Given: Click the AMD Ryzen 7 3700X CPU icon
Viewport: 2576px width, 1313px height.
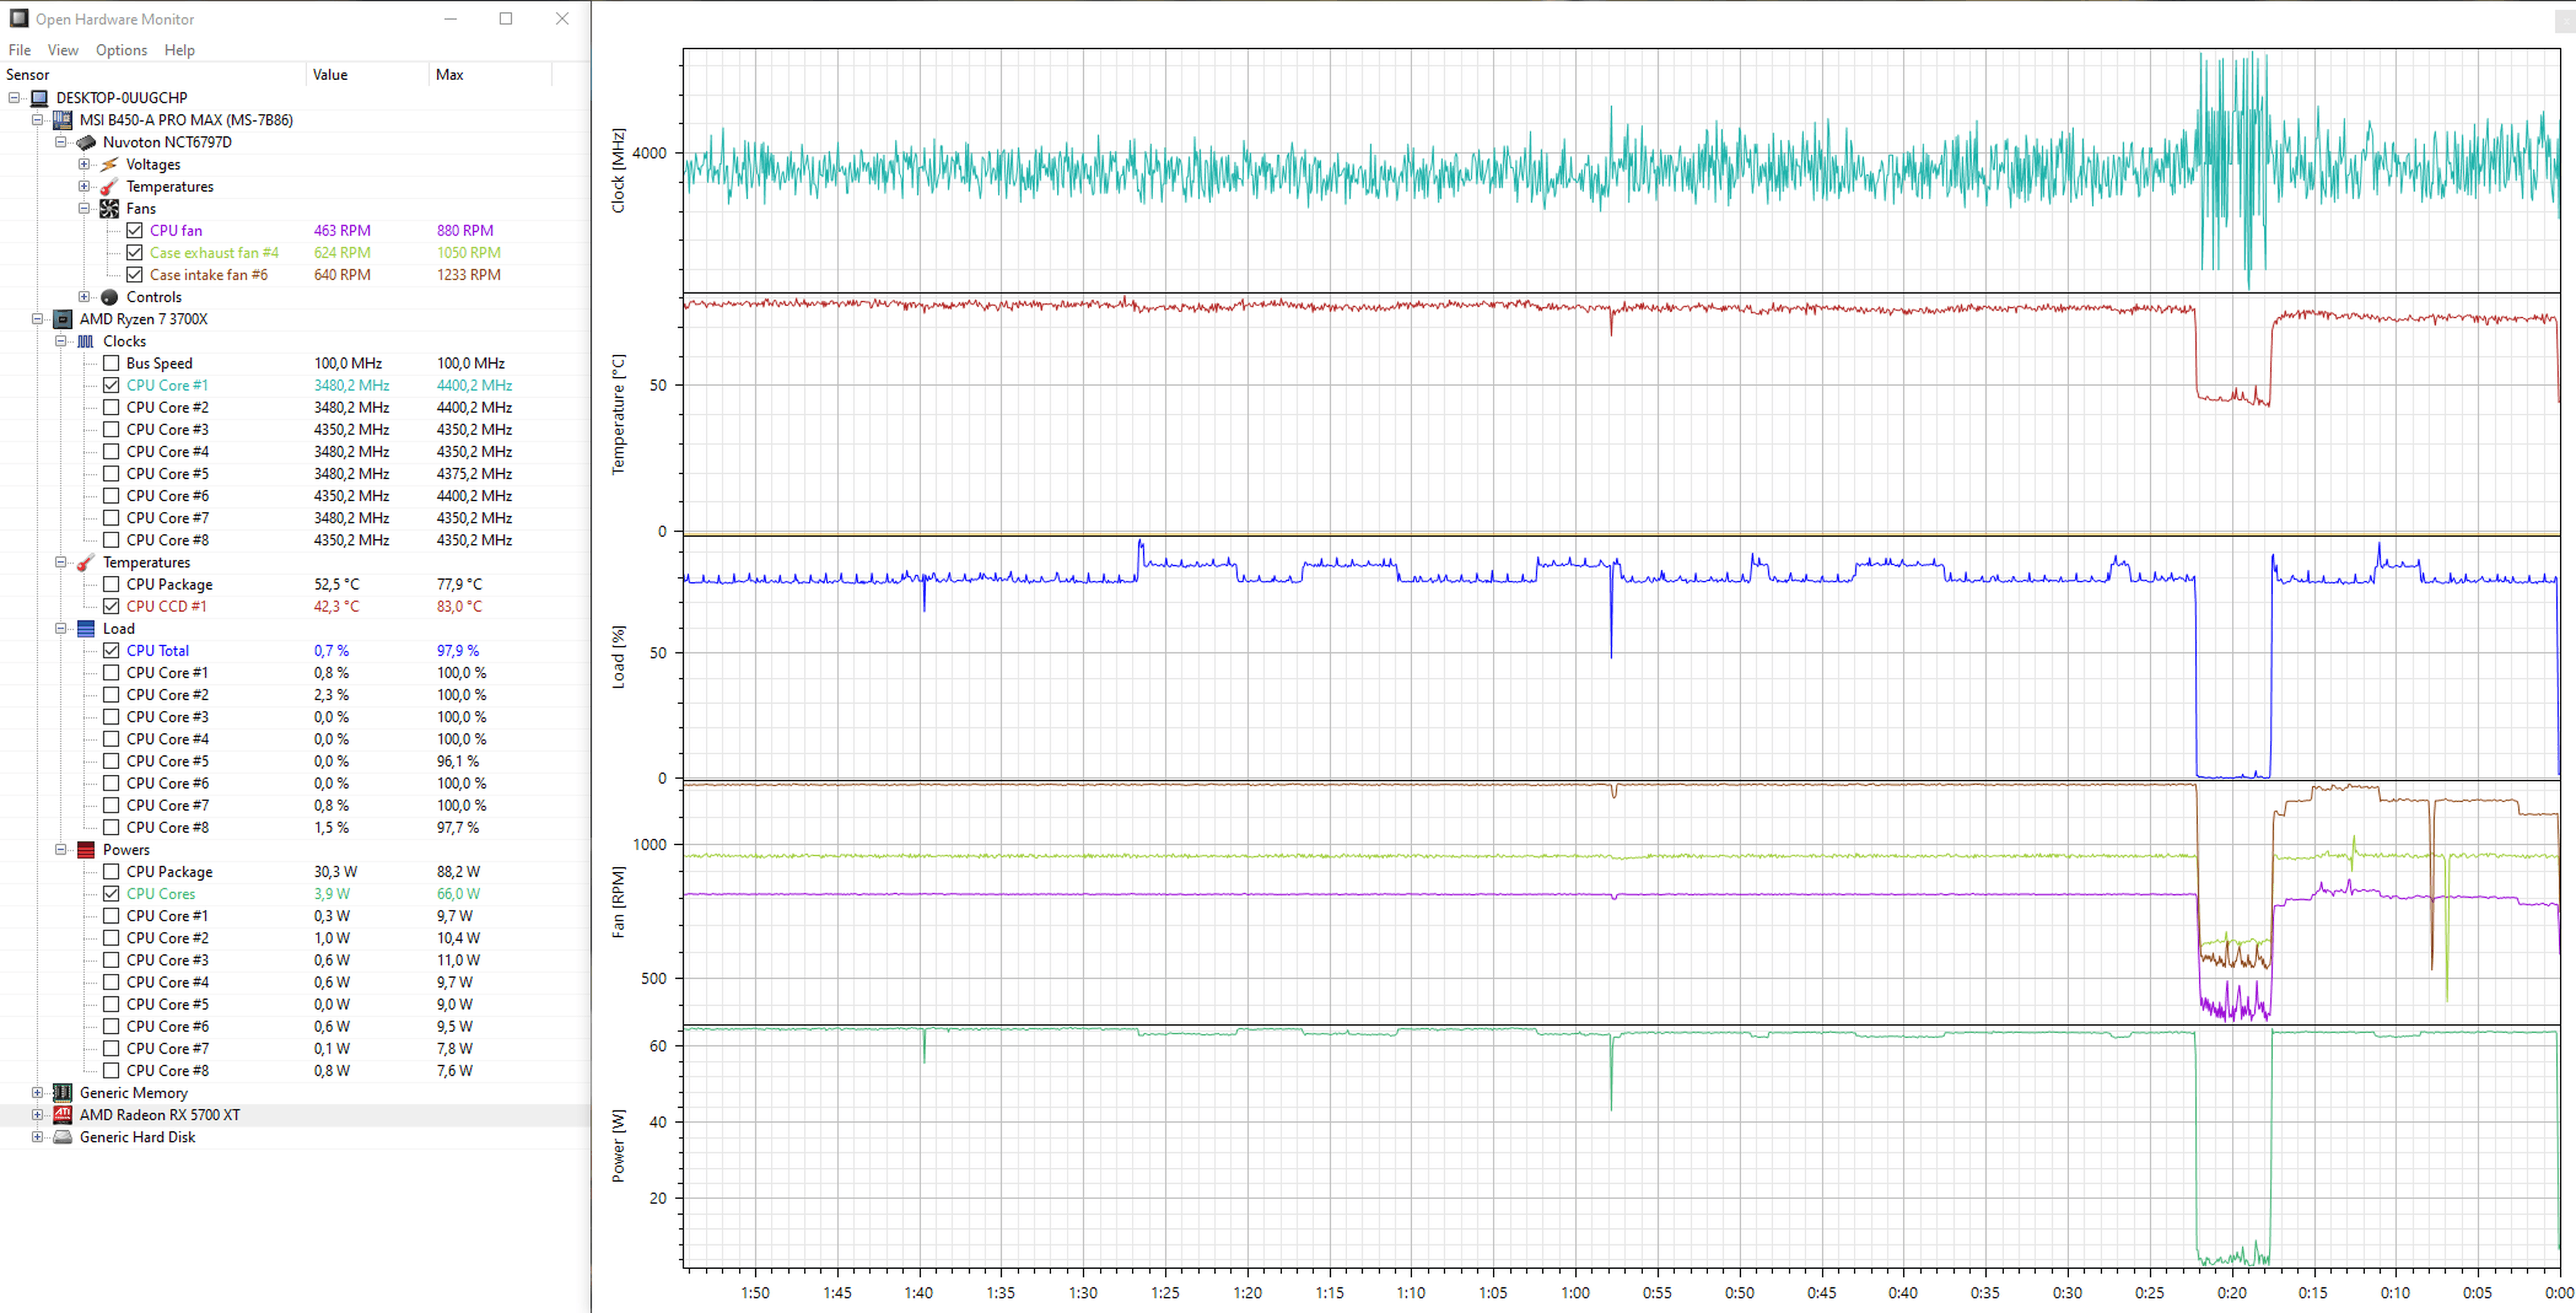Looking at the screenshot, I should pos(62,319).
